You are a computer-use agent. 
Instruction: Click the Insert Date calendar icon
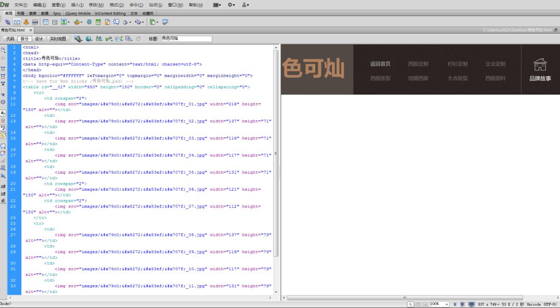pyautogui.click(x=98, y=22)
